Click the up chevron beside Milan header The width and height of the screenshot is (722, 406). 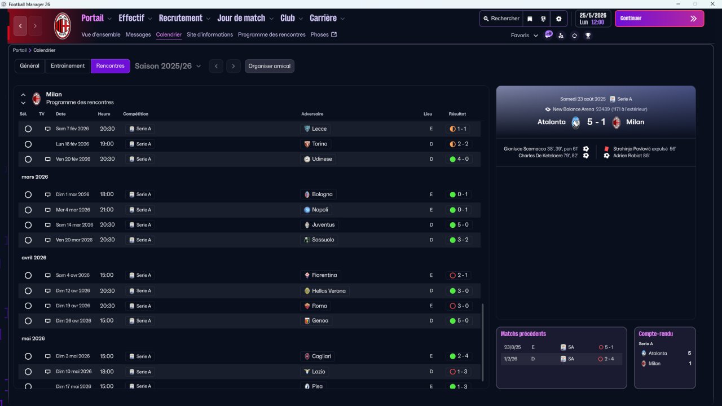[23, 95]
